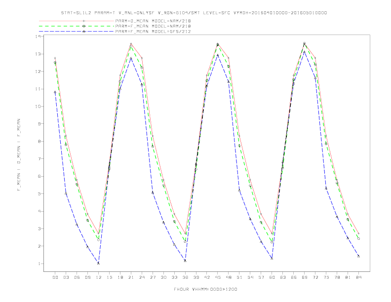391x302 pixels.
Task: Click y-axis tick label 14
Action: tap(38, 37)
